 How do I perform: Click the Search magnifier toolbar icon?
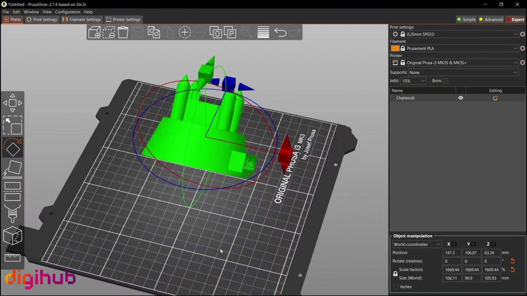[x=246, y=32]
